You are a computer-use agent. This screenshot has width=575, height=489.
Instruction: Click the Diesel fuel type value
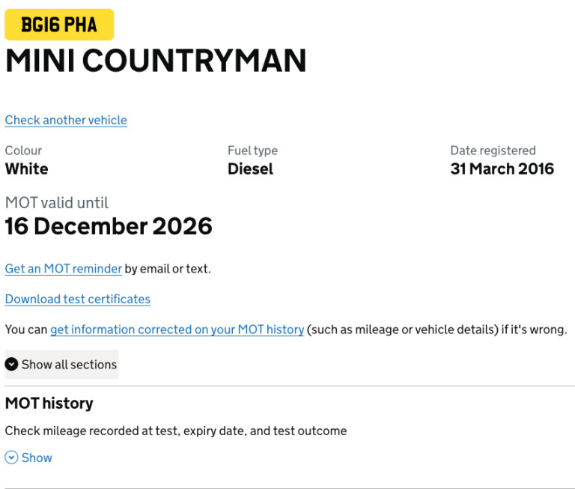coord(250,168)
